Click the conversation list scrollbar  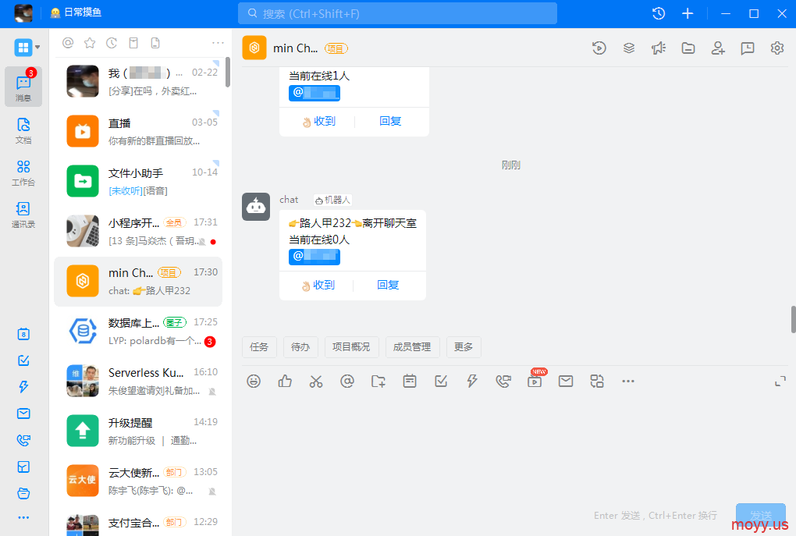click(228, 72)
